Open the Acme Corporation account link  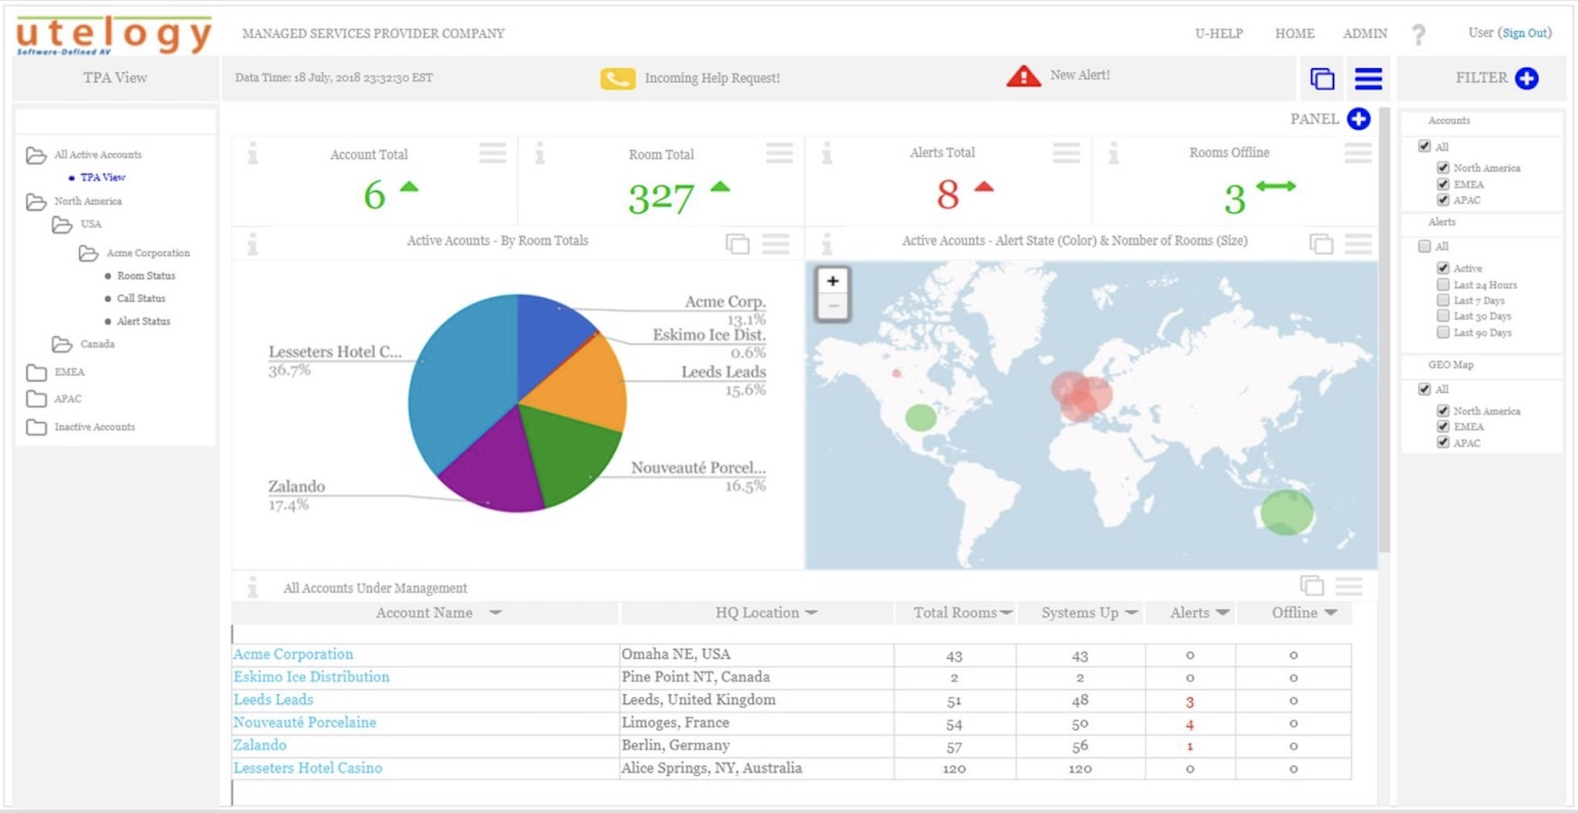(293, 654)
